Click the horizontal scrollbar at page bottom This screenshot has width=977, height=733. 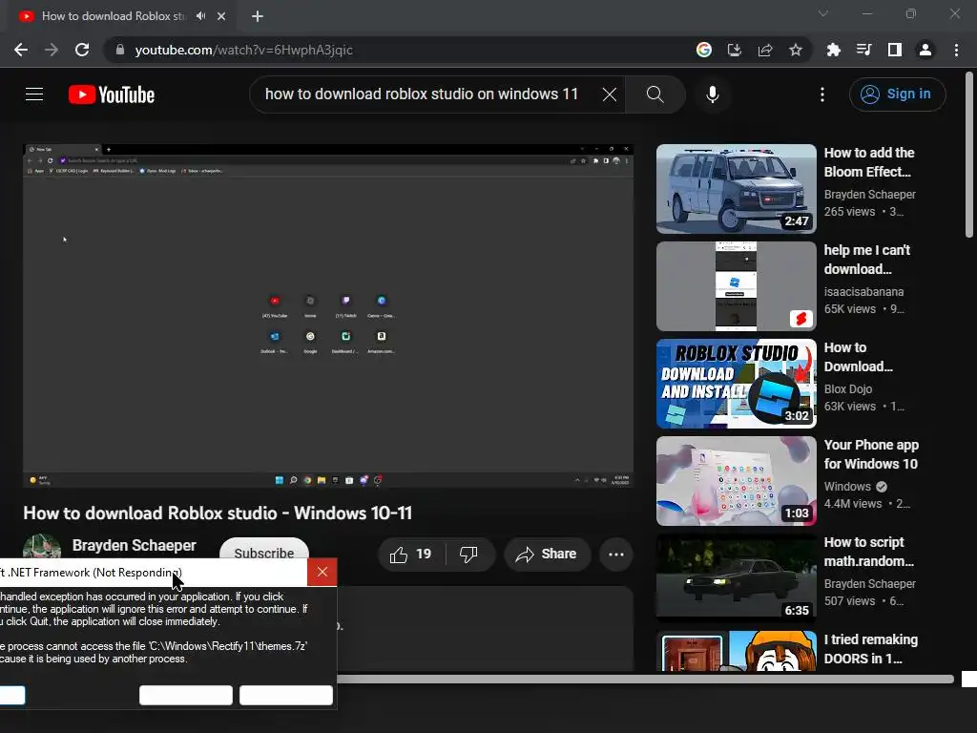[x=645, y=679]
